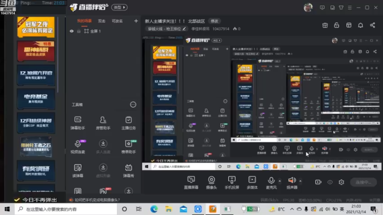Screen dimensions: 383x215
Task: Add a new scene with plus button
Action: [x=136, y=21]
